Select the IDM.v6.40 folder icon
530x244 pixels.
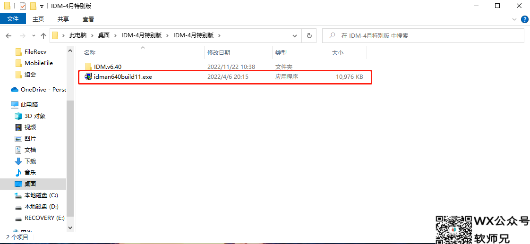pyautogui.click(x=88, y=67)
